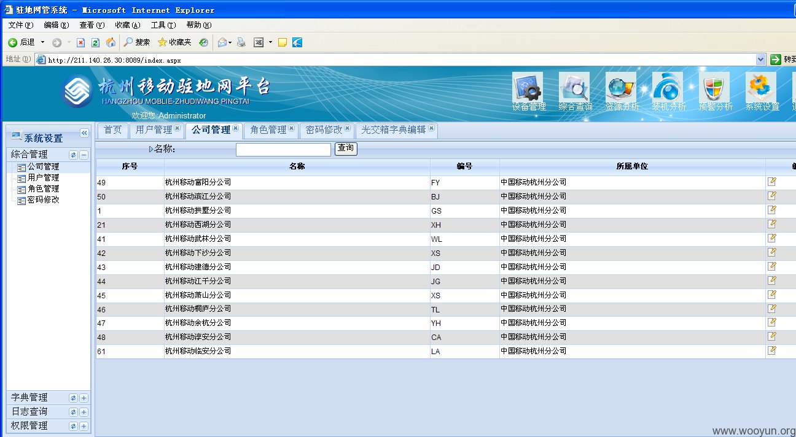Expand the 字典管理 section
The image size is (796, 437).
click(84, 398)
